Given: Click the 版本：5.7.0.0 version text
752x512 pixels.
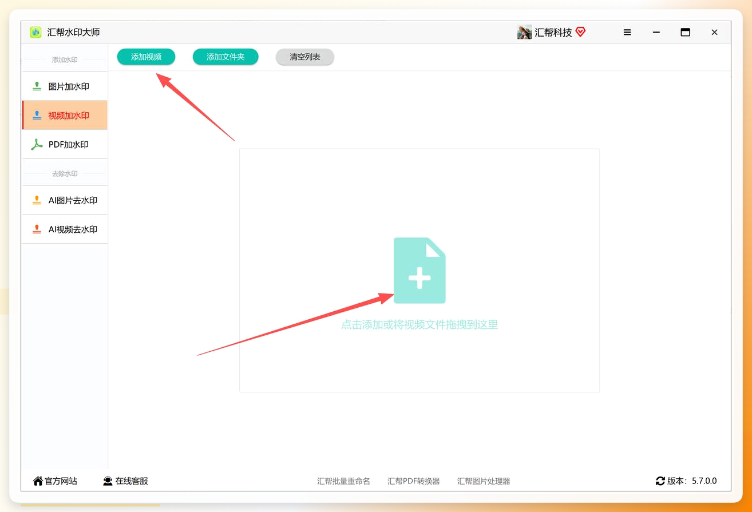Looking at the screenshot, I should (692, 481).
